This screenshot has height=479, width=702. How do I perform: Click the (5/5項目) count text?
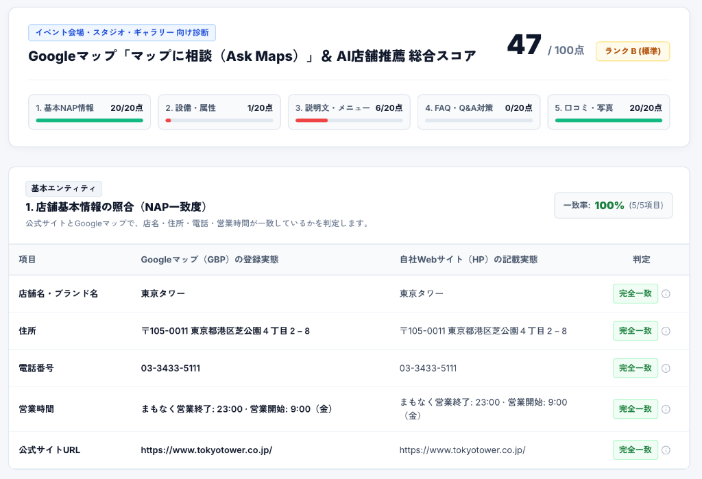click(x=646, y=206)
